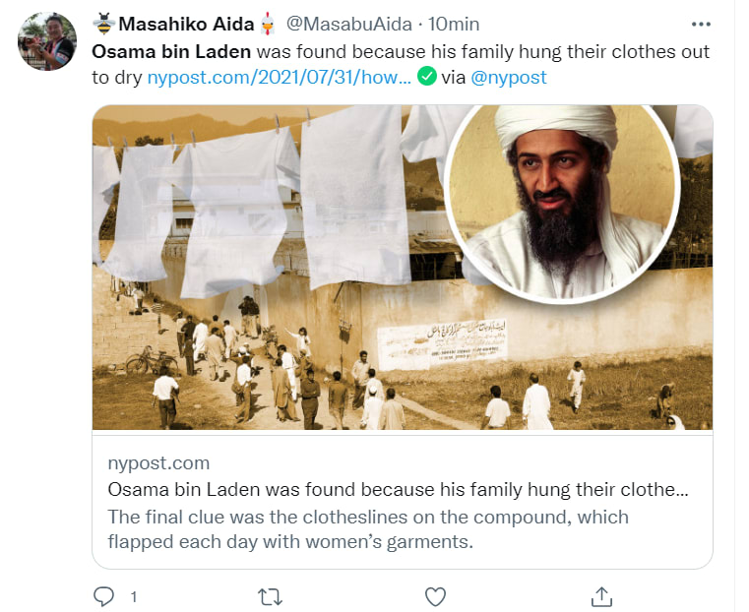Open the Masahiko Aida display name link

point(188,24)
